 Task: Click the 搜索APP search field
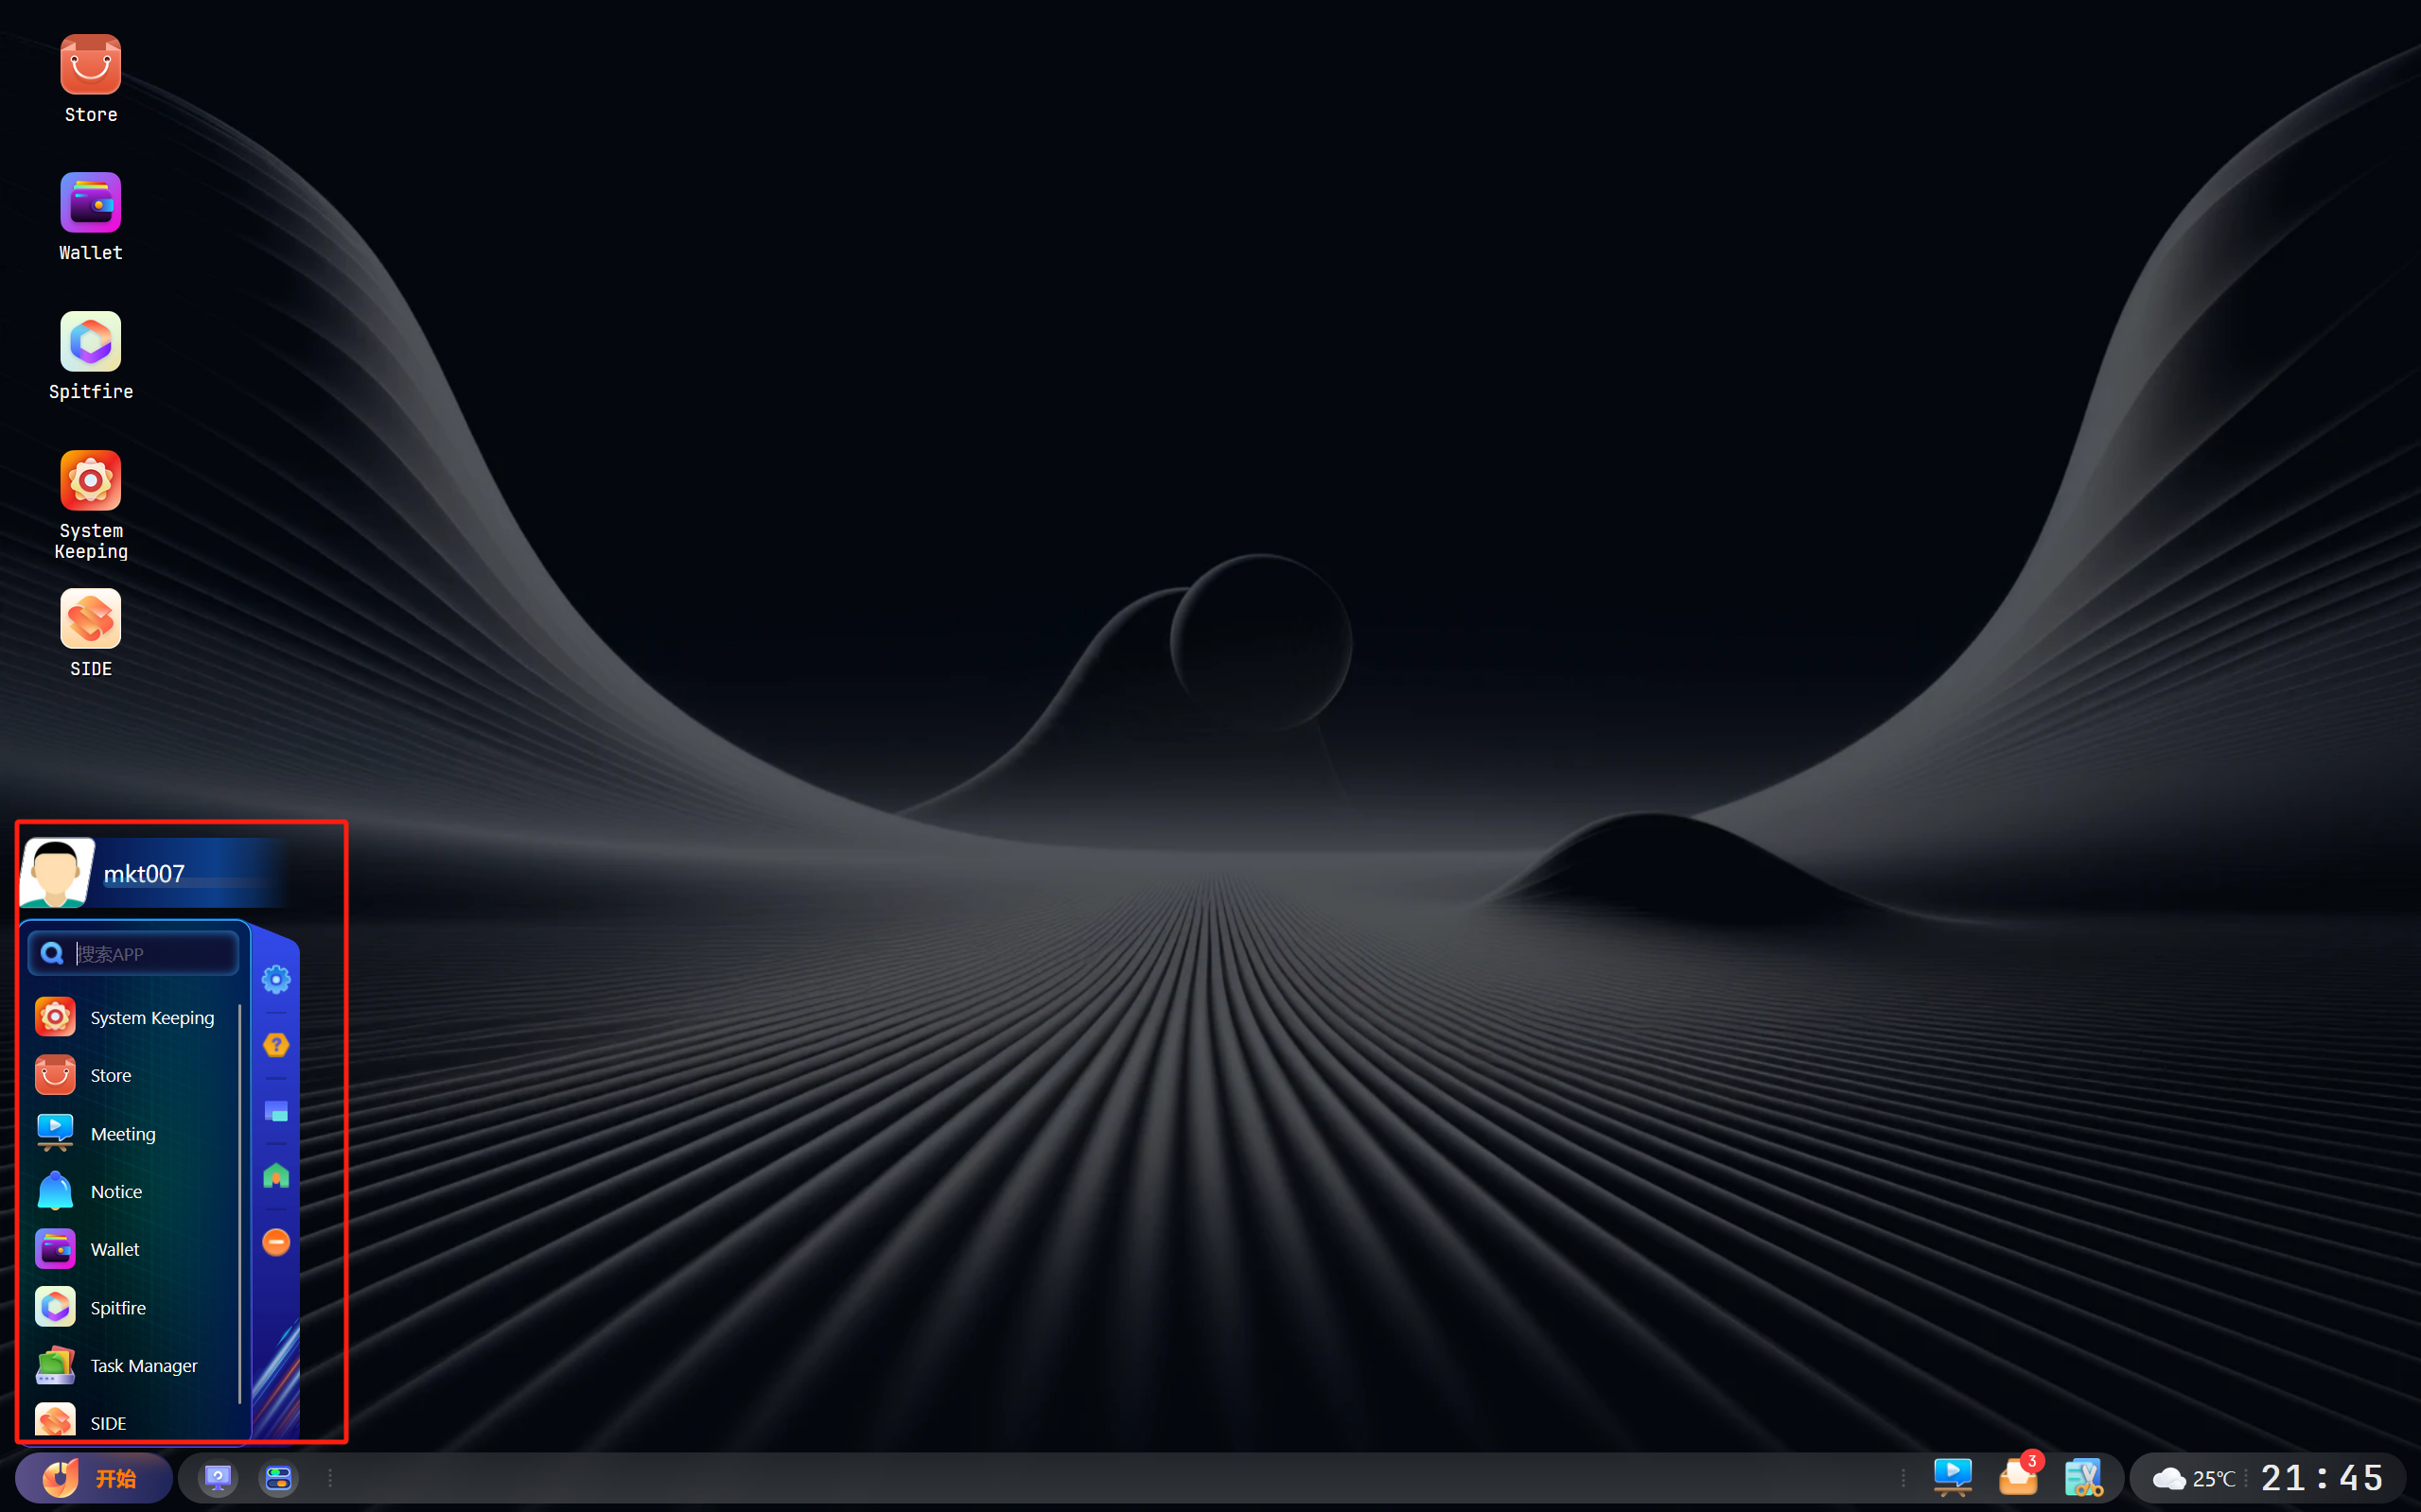(x=134, y=953)
